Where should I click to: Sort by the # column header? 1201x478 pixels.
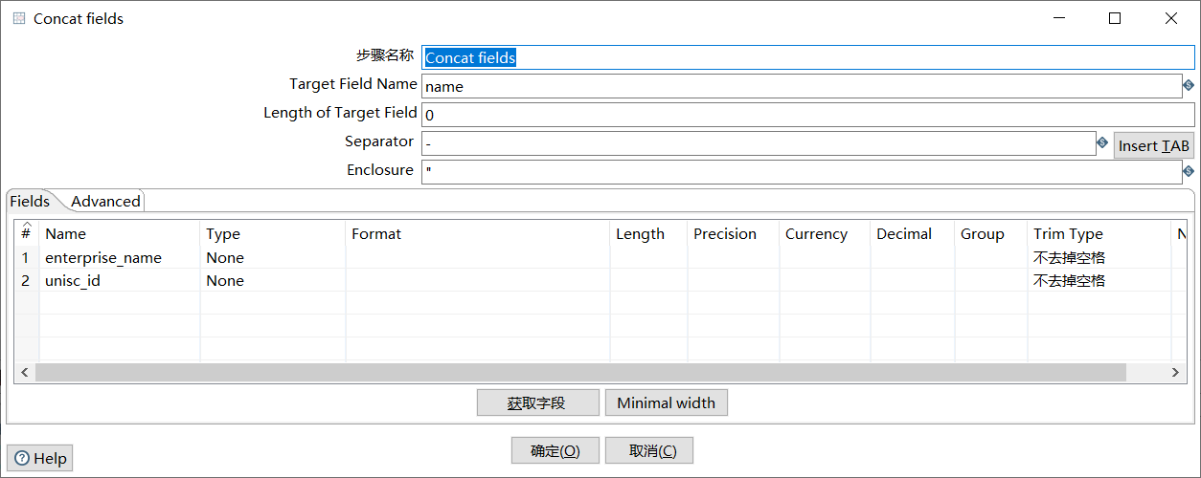[x=26, y=232]
